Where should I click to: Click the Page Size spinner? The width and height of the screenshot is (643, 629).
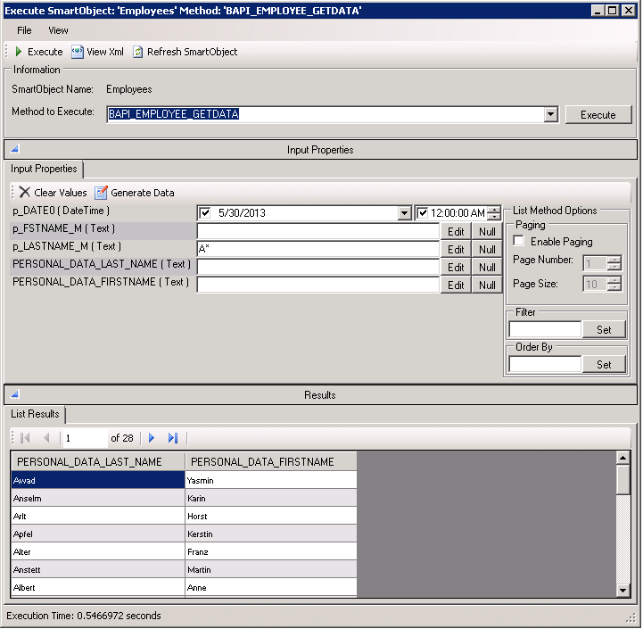[614, 284]
